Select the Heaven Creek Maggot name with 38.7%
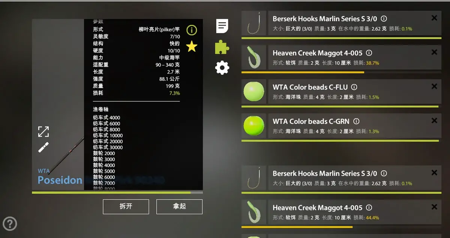The height and width of the screenshot is (238, 450). (318, 53)
